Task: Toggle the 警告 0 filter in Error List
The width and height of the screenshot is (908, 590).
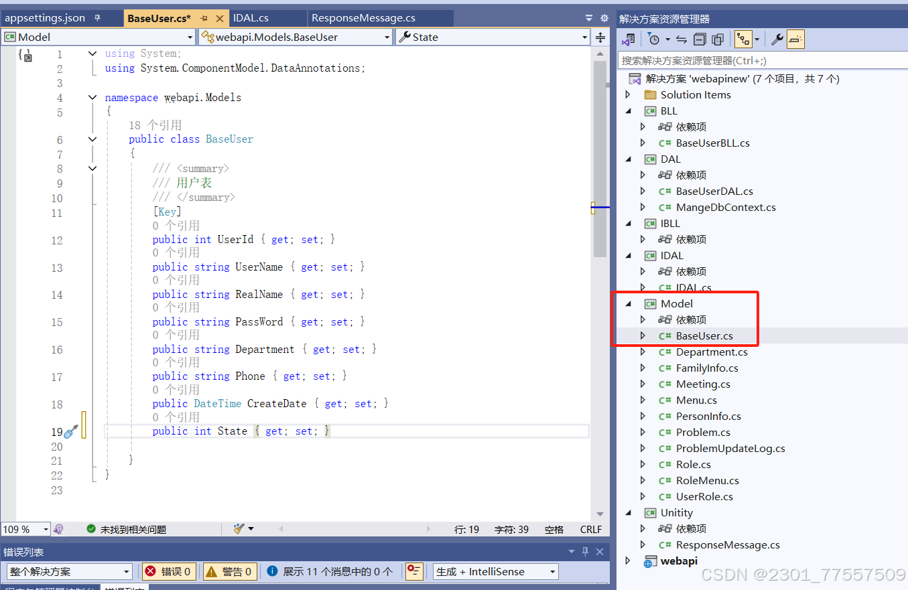Action: (230, 571)
